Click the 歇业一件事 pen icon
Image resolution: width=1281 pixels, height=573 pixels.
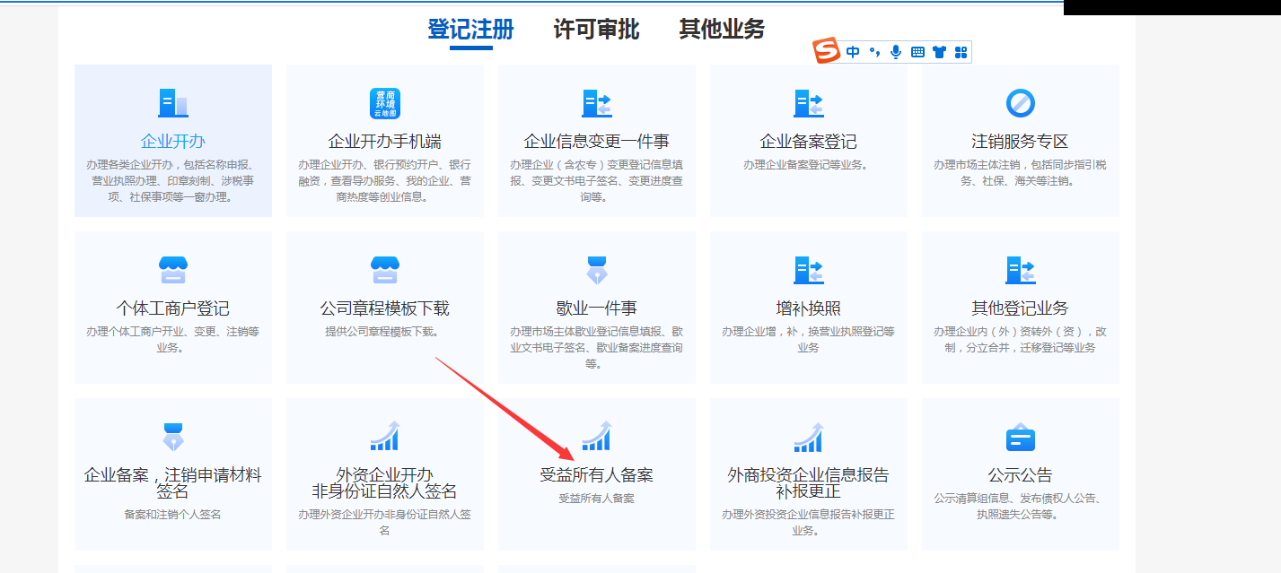[596, 270]
